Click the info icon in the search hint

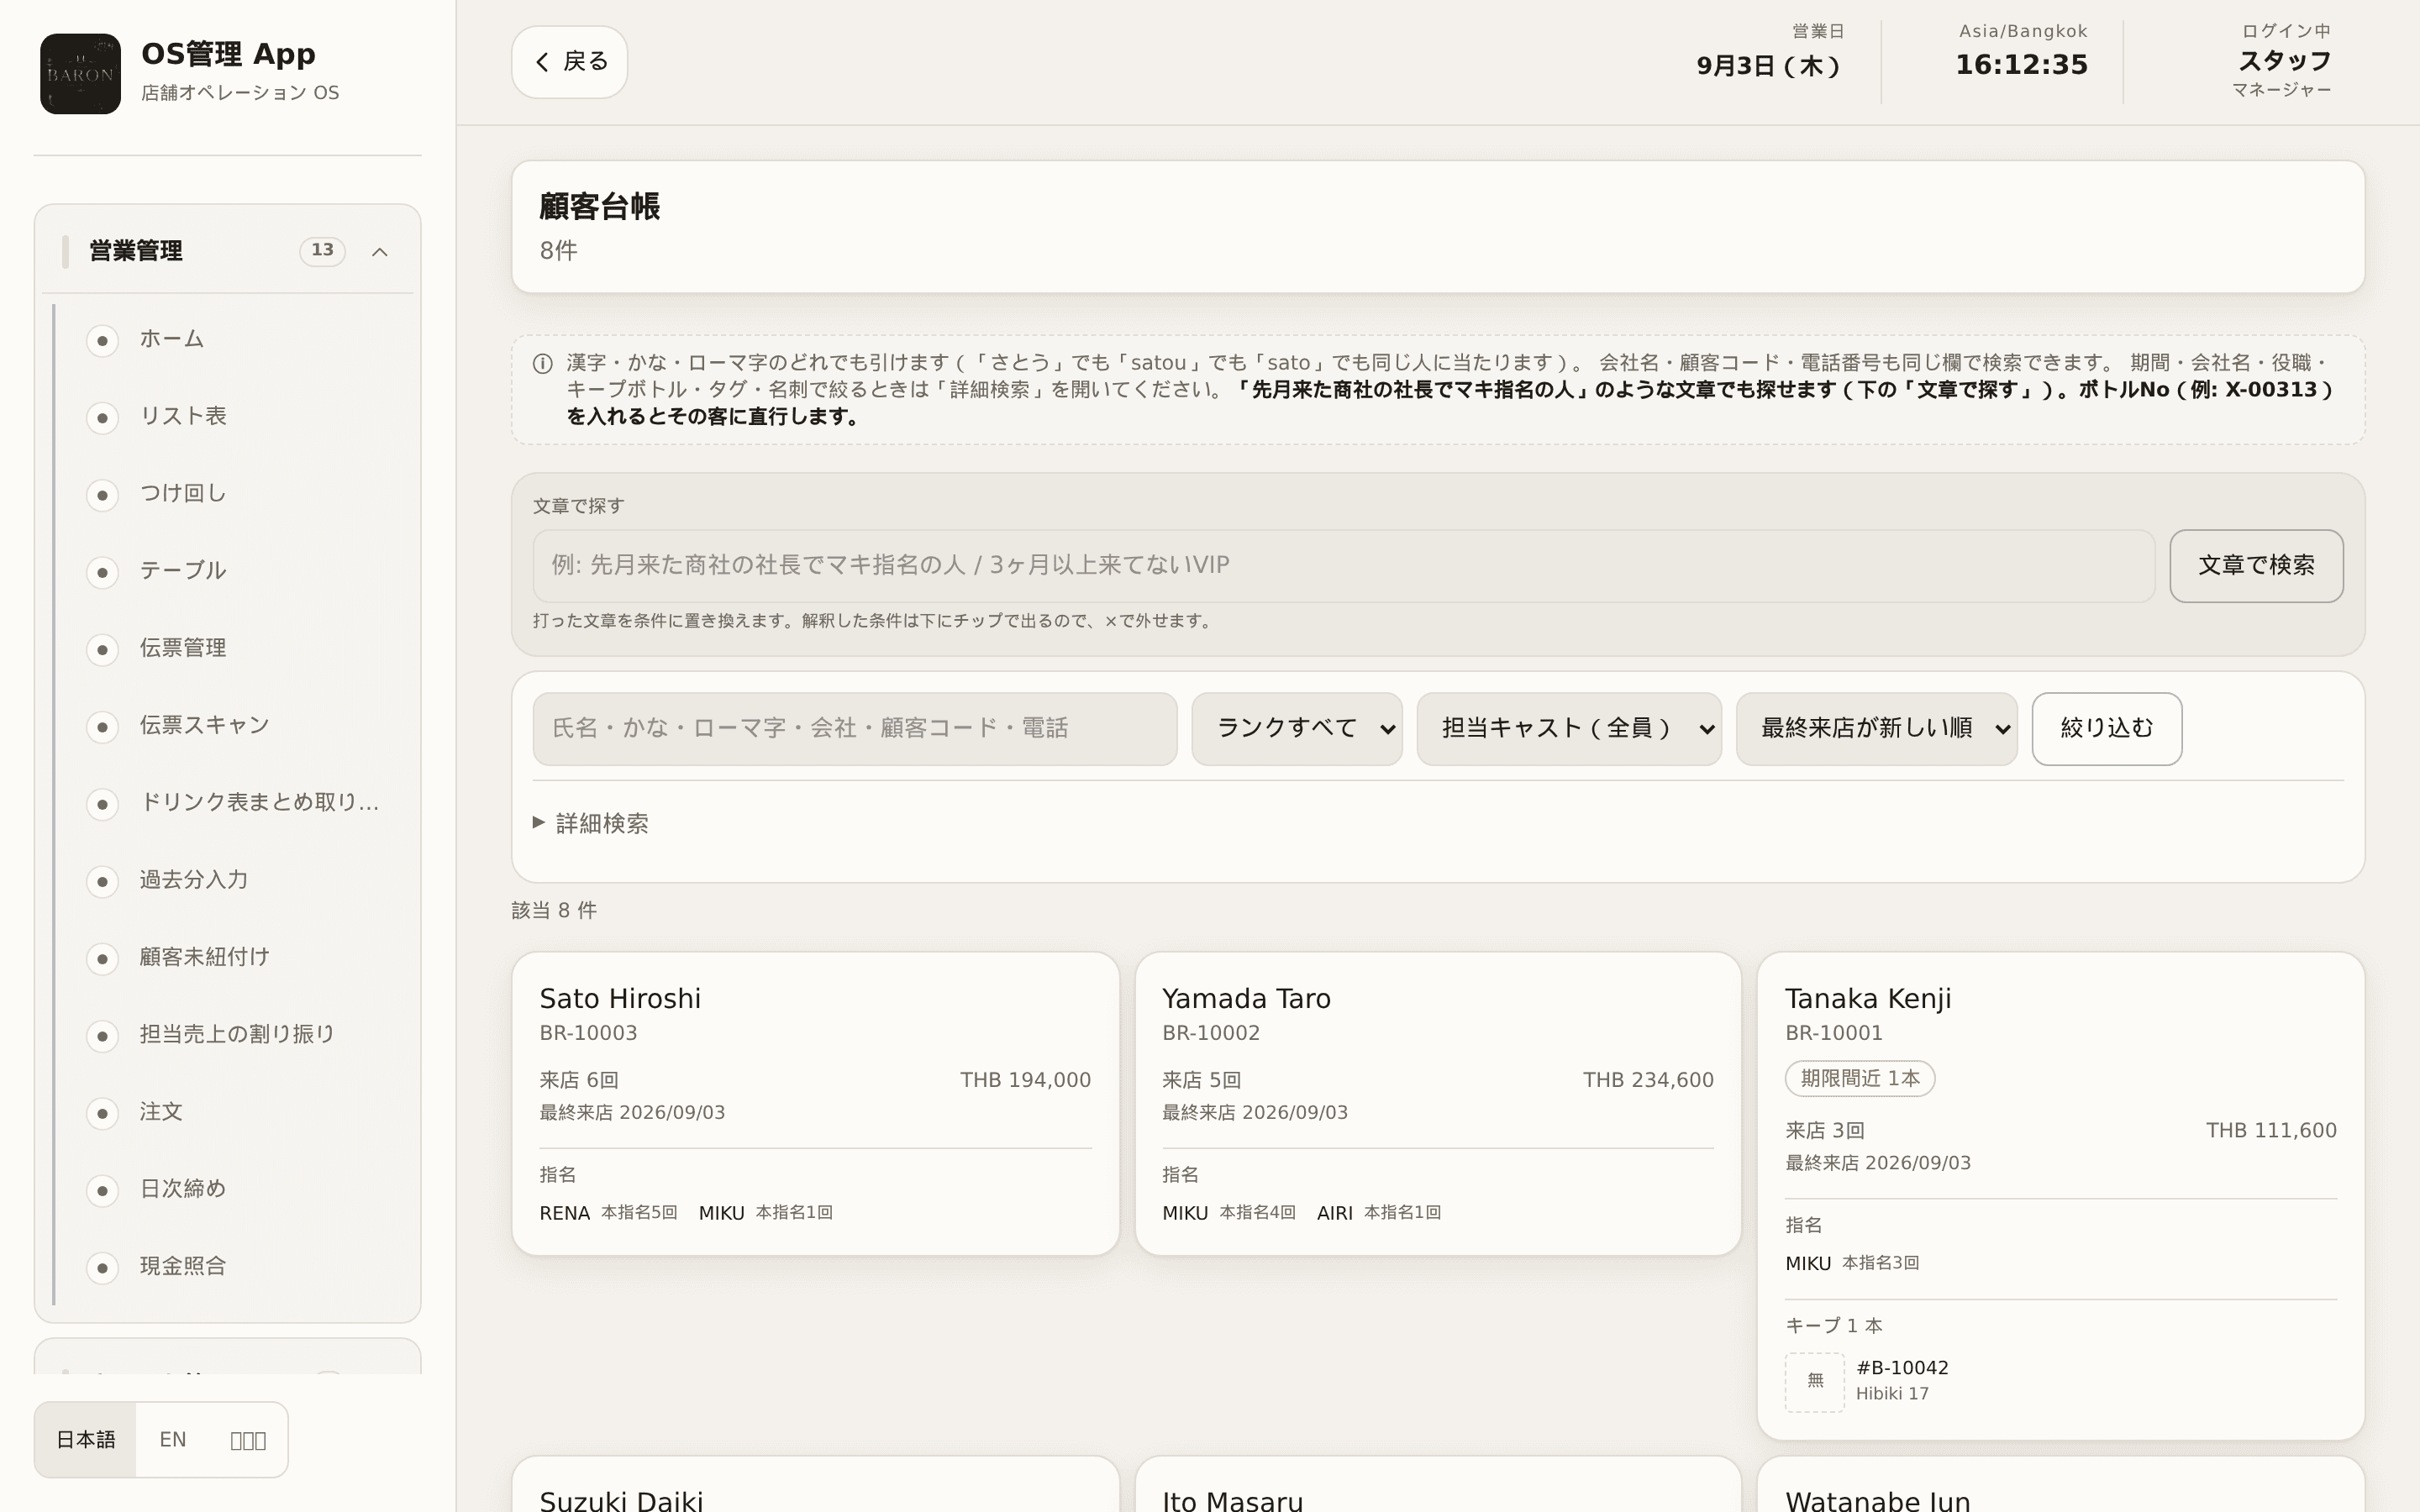[x=543, y=364]
